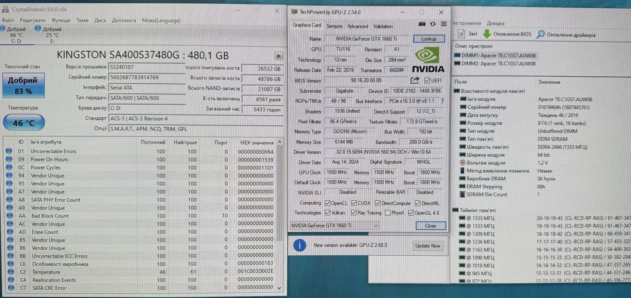Click status circle of Uncorrectable Errors row
Viewport: 631px width, 298px height.
[9, 151]
